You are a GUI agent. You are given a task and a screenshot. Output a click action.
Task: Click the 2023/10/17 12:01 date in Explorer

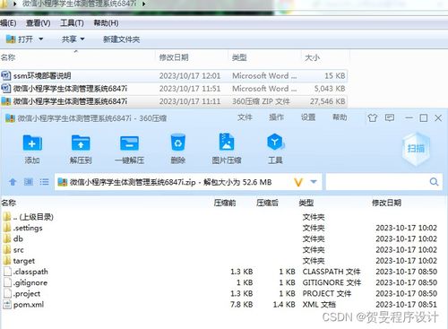tap(190, 75)
